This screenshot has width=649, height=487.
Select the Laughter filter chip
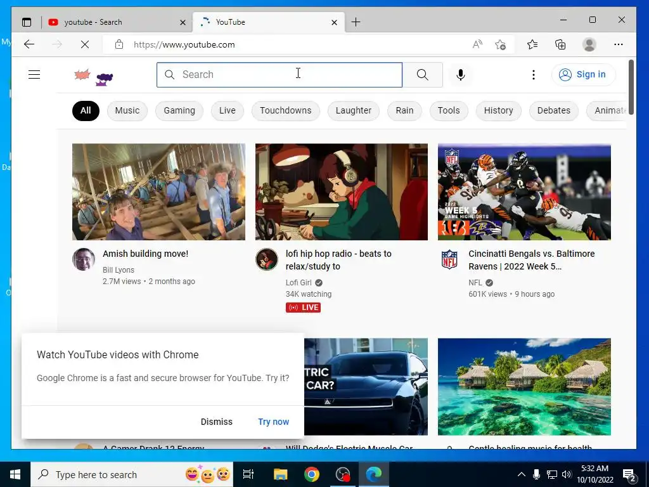(x=354, y=110)
